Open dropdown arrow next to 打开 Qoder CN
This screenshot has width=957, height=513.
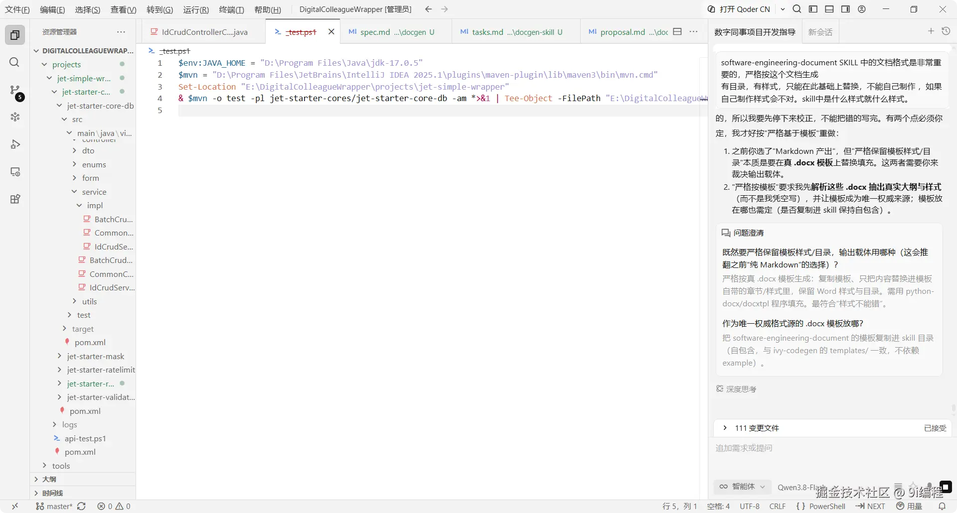pyautogui.click(x=783, y=9)
